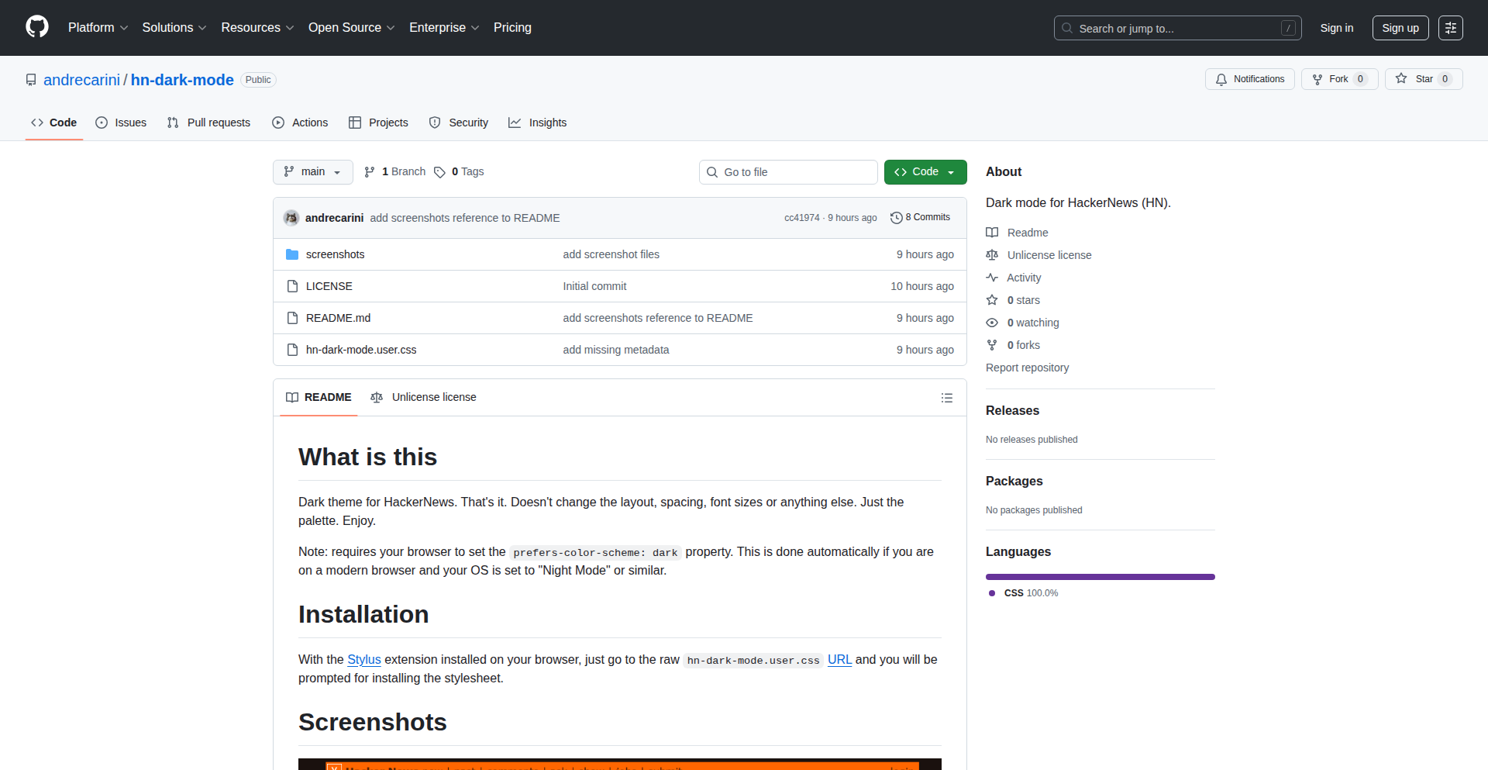Viewport: 1488px width, 770px height.
Task: Open the header menu icon beside Sign up
Action: click(x=1450, y=28)
